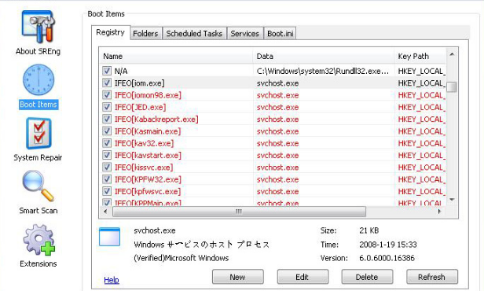Image resolution: width=484 pixels, height=291 pixels.
Task: Click the Refresh button
Action: (x=432, y=277)
